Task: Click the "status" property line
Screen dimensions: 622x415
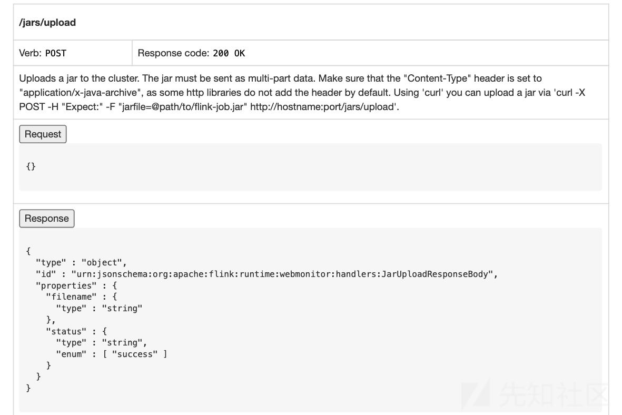Action: click(76, 331)
